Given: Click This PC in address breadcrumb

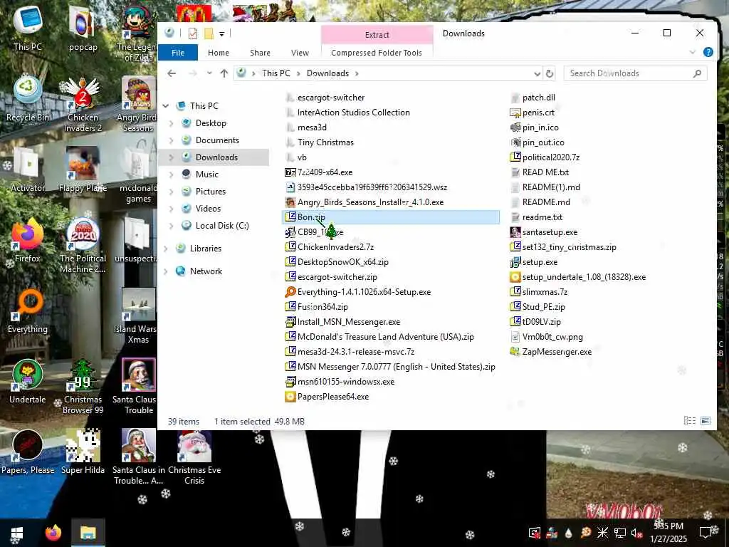Looking at the screenshot, I should click(276, 73).
